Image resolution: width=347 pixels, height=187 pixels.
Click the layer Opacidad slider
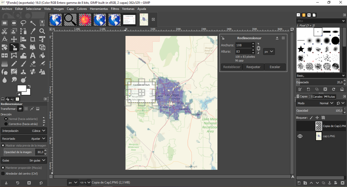[x=319, y=111]
